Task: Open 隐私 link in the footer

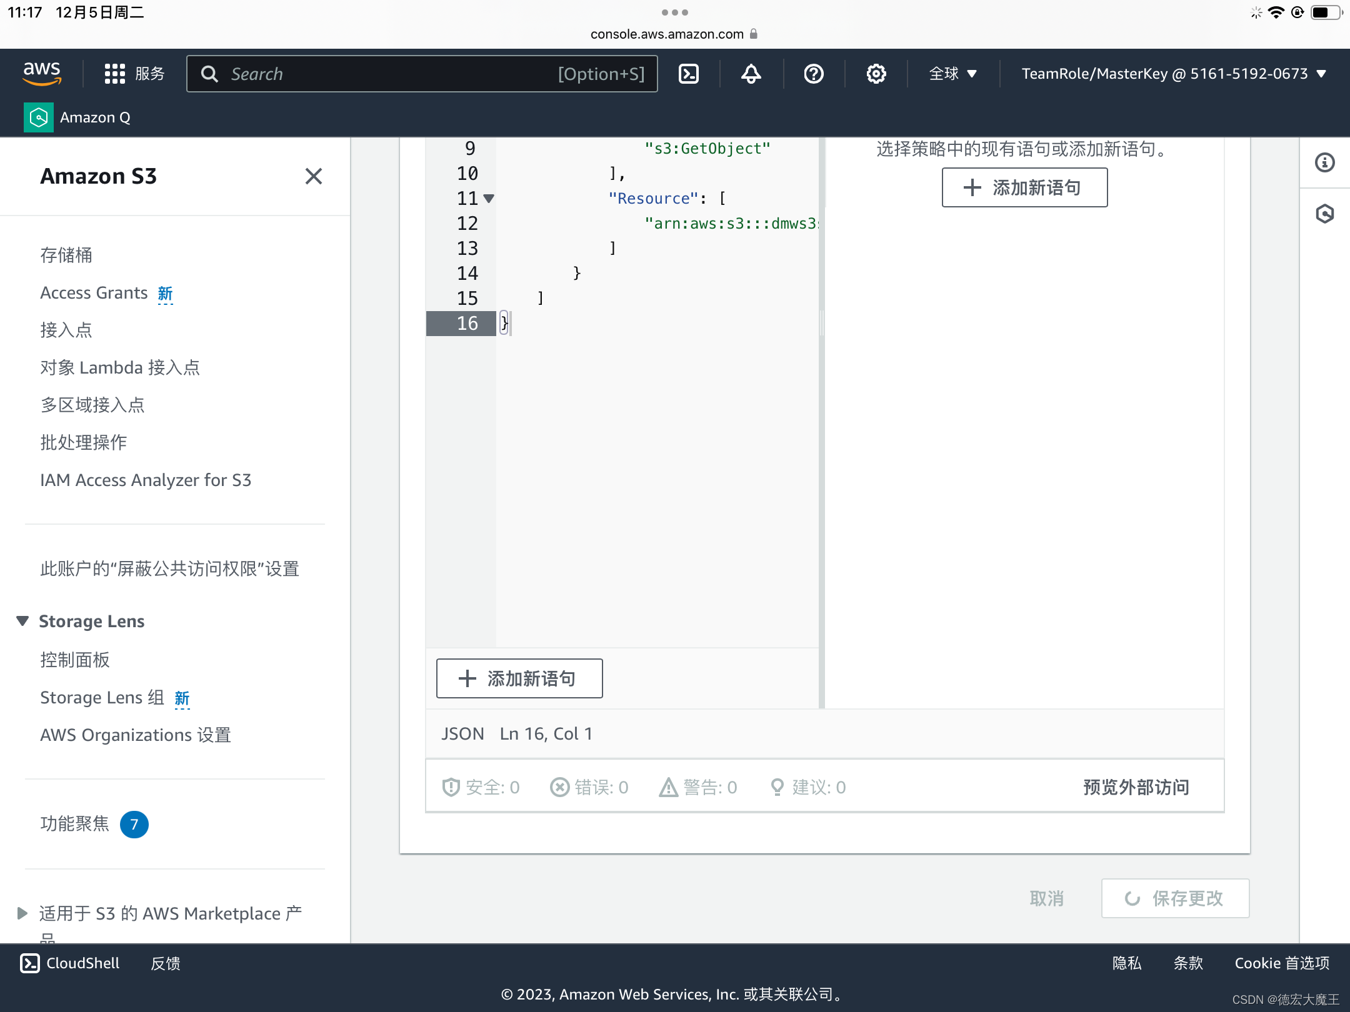Action: point(1127,963)
